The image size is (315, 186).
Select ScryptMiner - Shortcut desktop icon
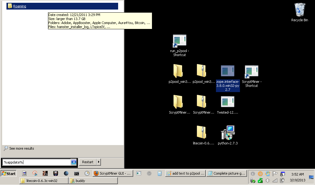pyautogui.click(x=252, y=76)
